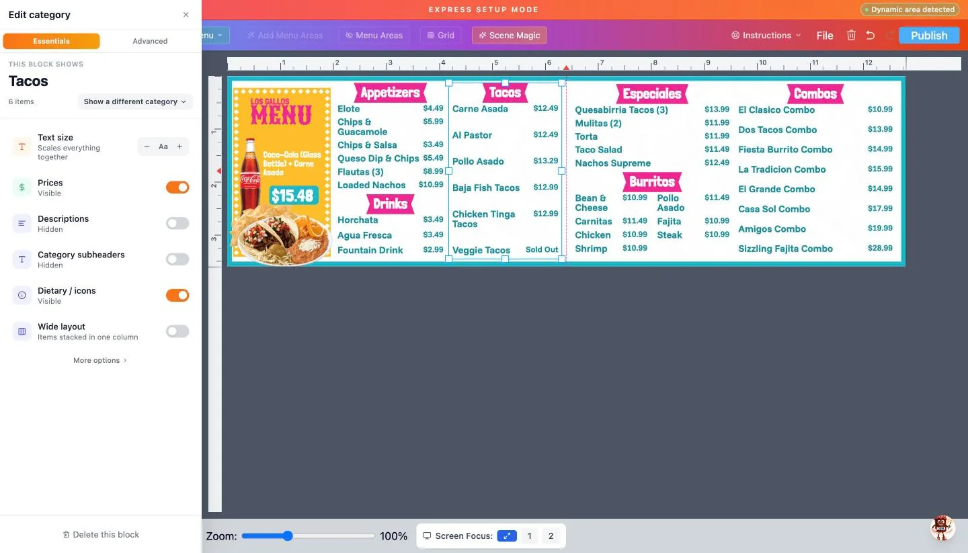Screen dimensions: 968x553
Task: Click the Menu Areas toolbar button
Action: 374,36
